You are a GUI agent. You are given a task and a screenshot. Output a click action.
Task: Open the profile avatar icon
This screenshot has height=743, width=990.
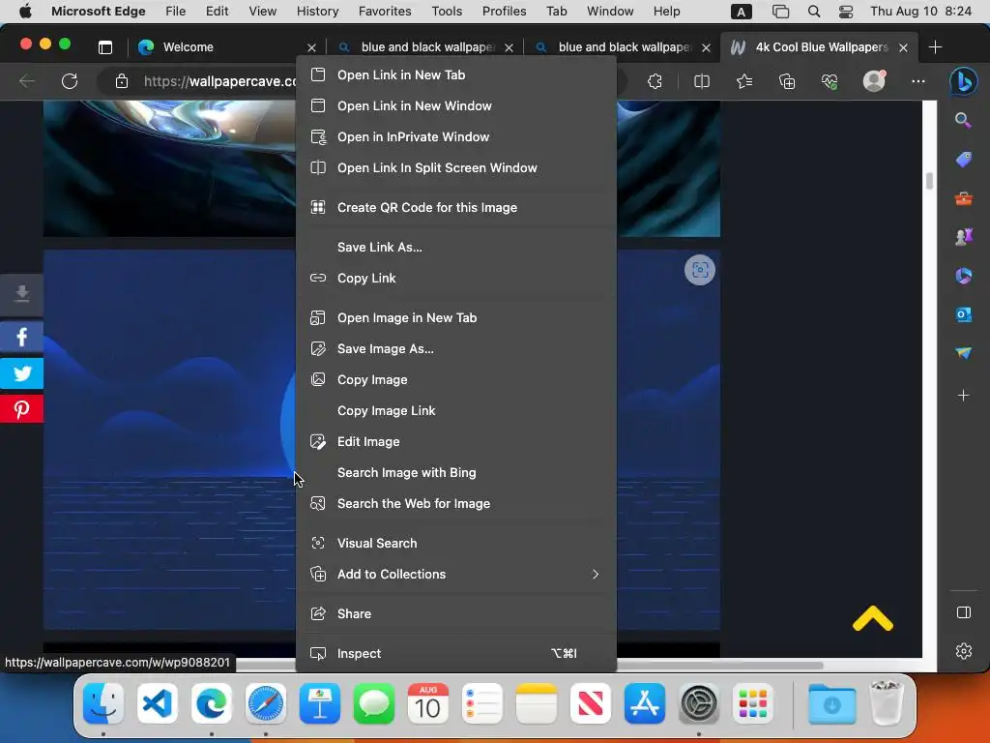point(874,81)
